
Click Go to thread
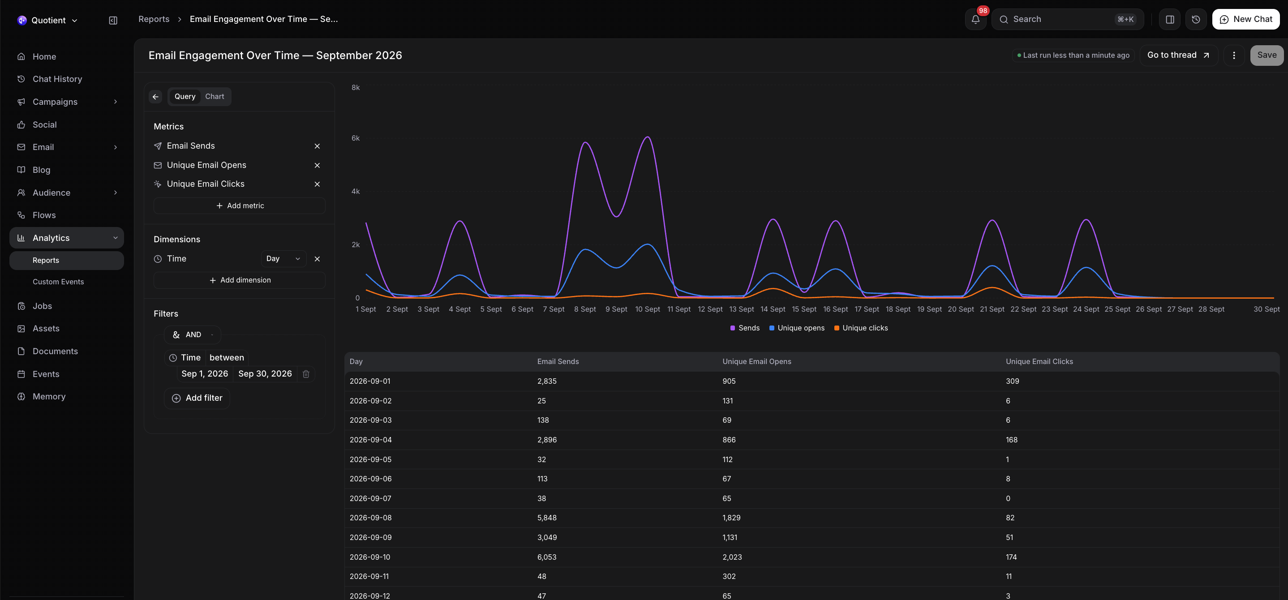[x=1178, y=56]
